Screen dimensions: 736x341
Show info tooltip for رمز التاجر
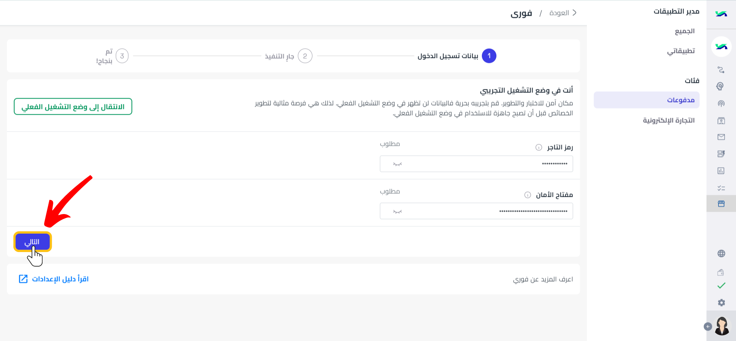pyautogui.click(x=539, y=147)
